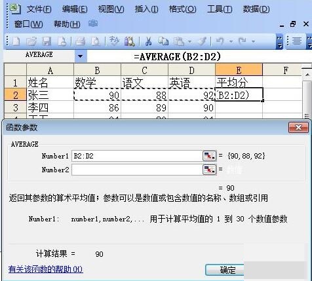Select column B header
The width and height of the screenshot is (312, 281).
[97, 70]
